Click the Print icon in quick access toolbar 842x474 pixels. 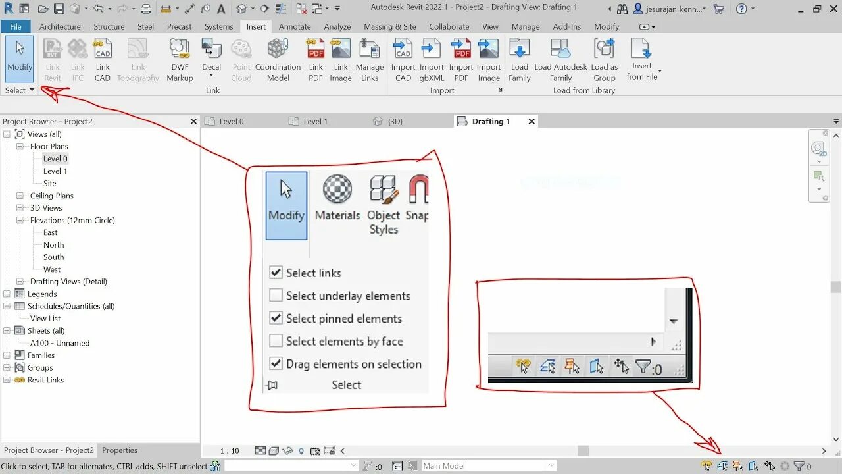[x=146, y=9]
